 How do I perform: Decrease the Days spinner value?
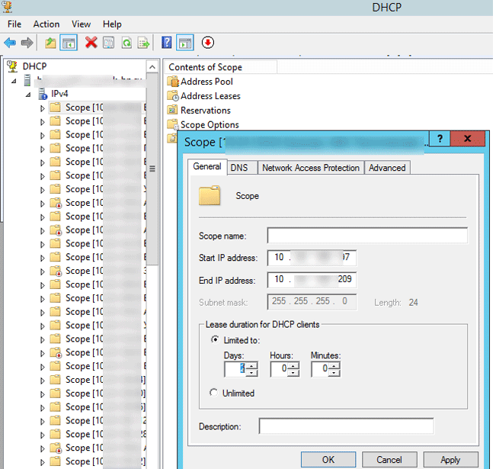pos(251,373)
